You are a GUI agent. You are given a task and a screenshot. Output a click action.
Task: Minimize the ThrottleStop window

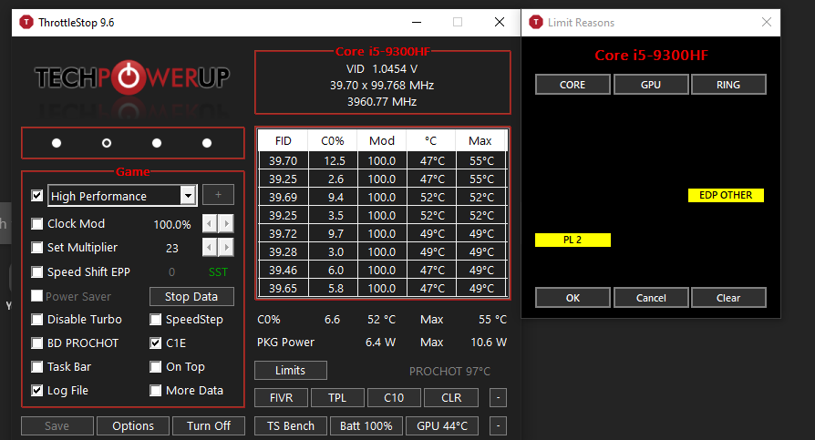(x=417, y=23)
